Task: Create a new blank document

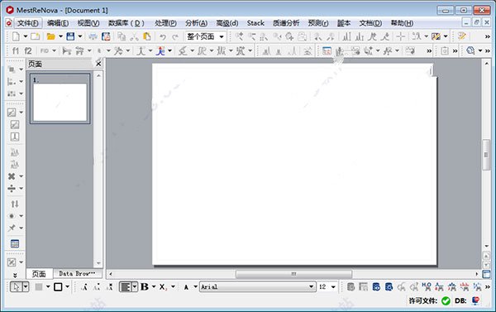Action: coord(16,36)
